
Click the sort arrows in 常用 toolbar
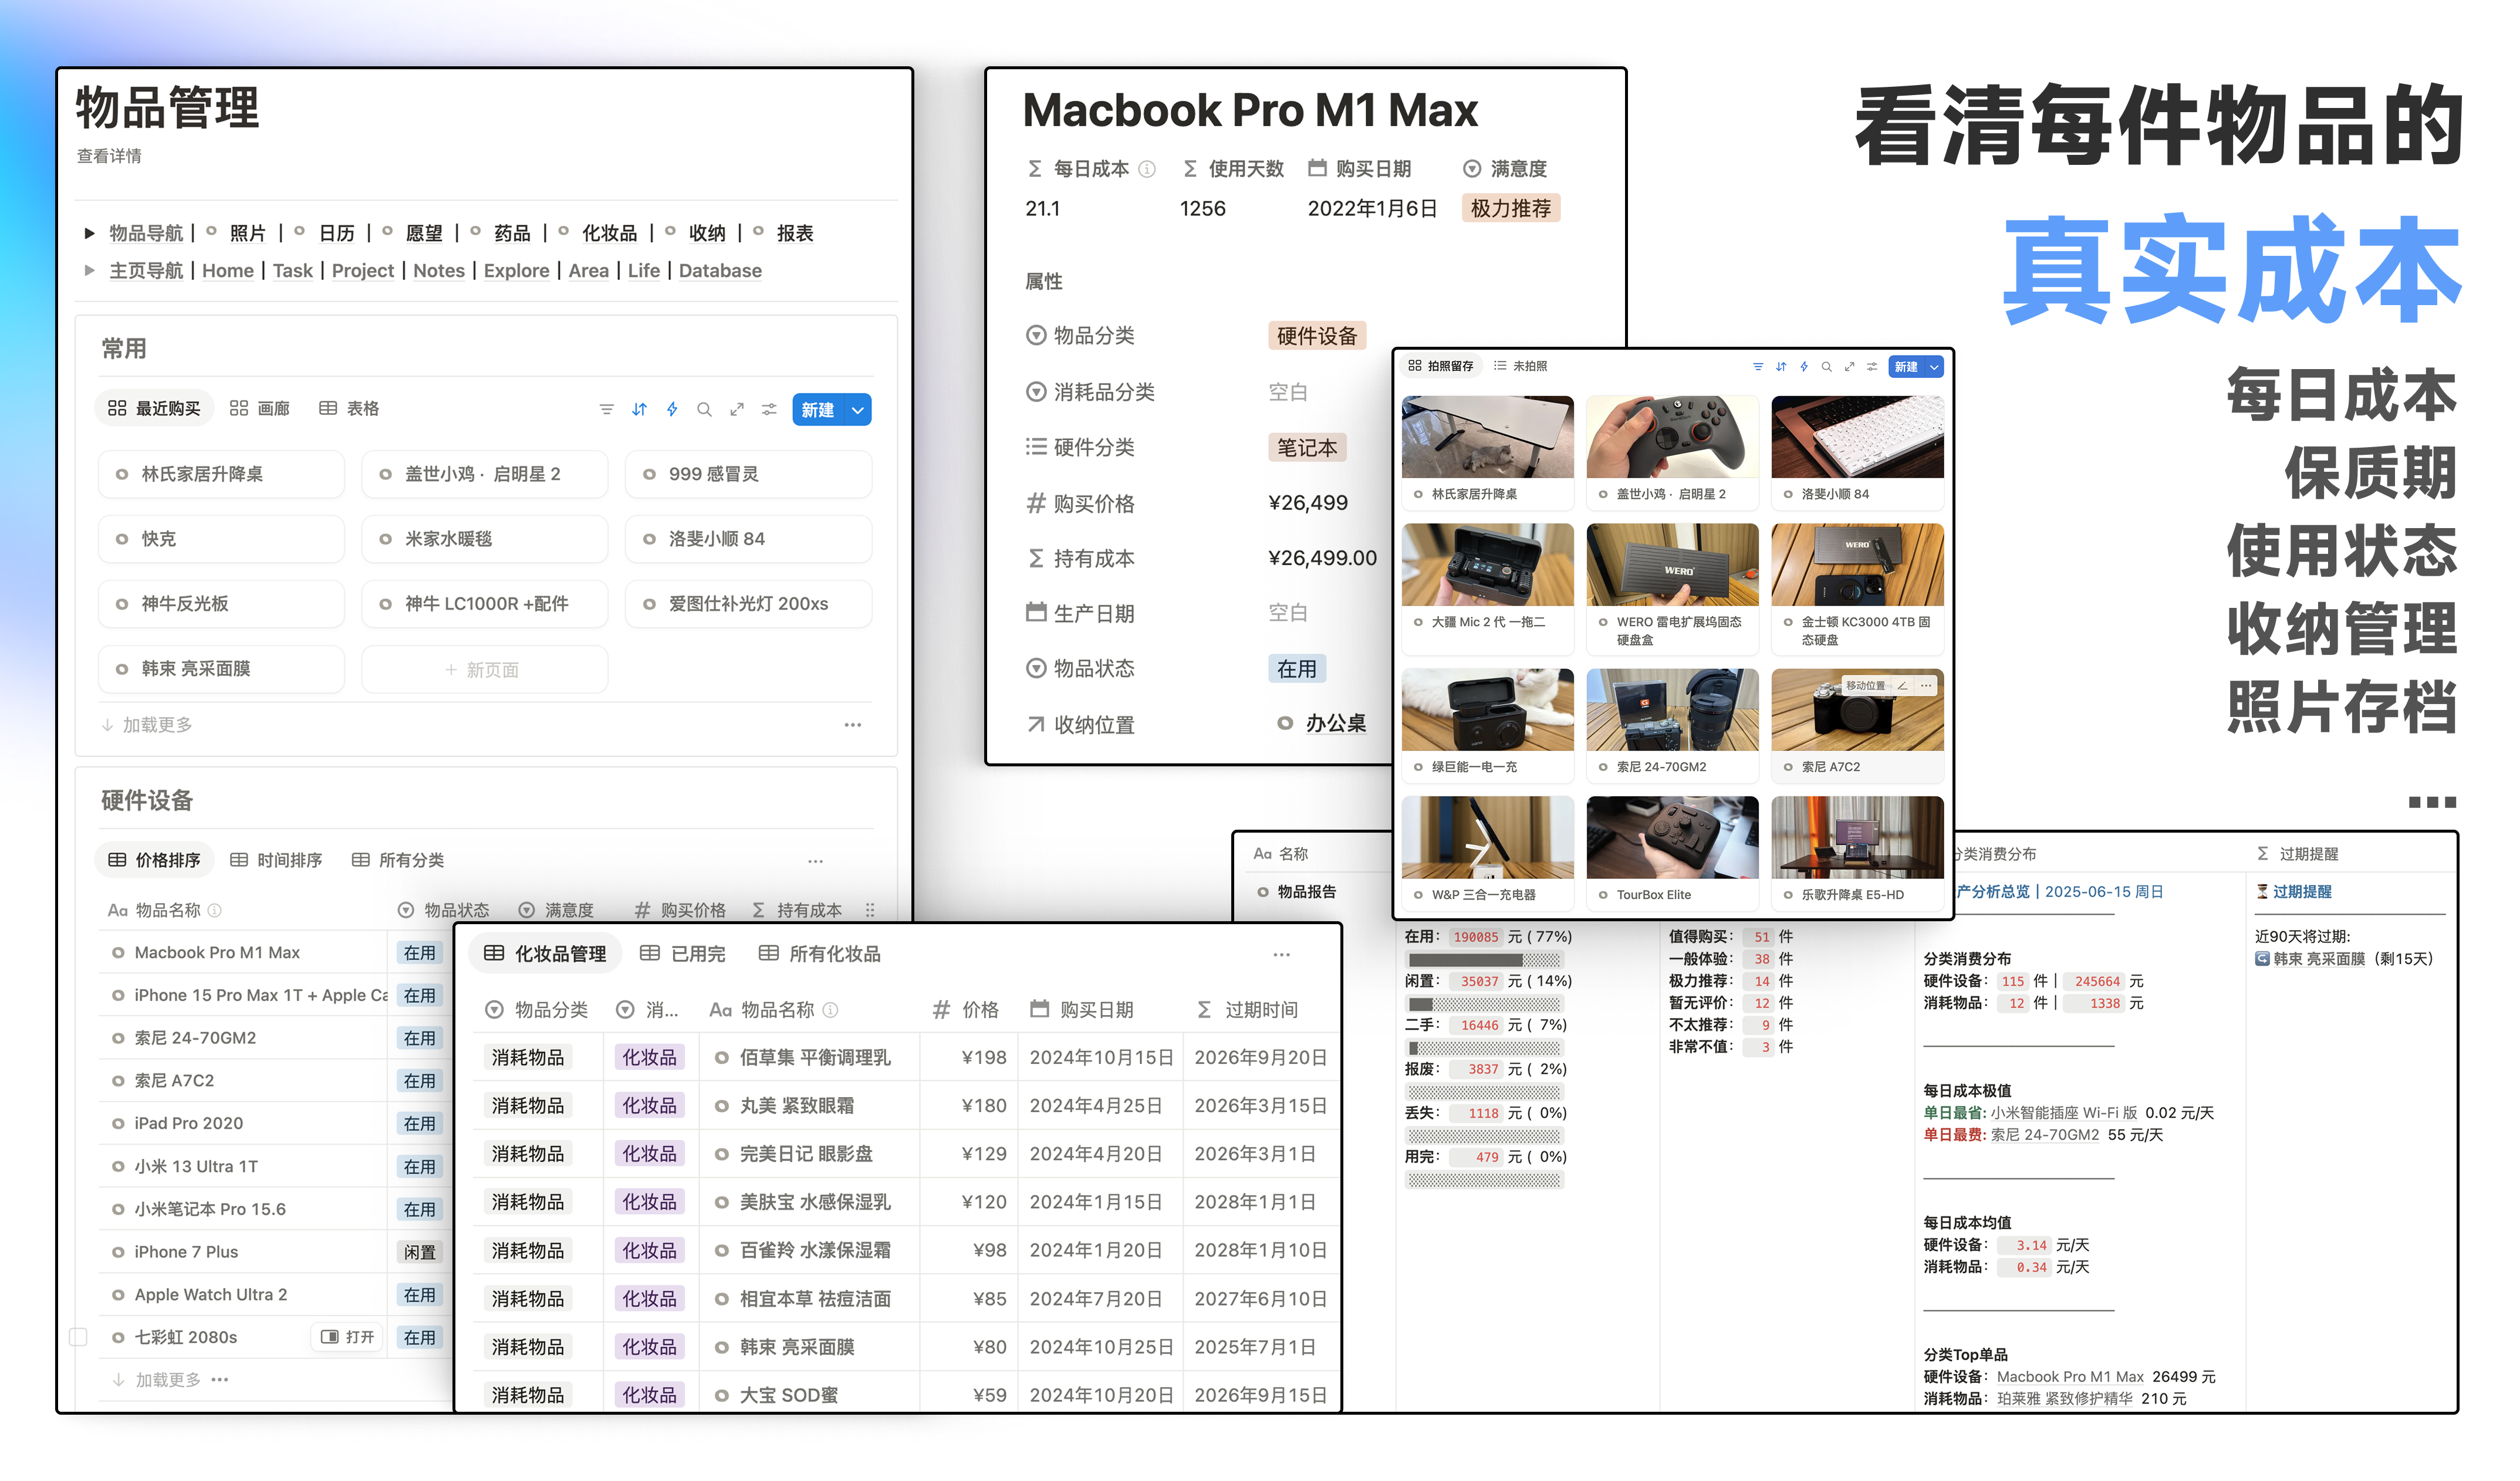639,409
